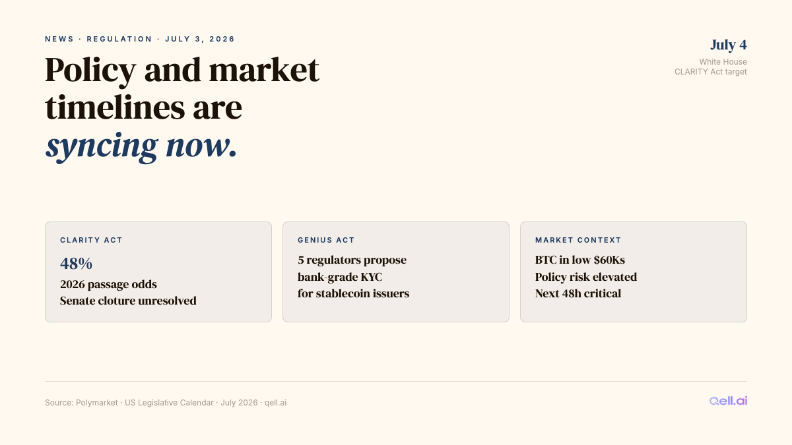Viewport: 792px width, 445px height.
Task: Click 'for stablecoin issuers' line
Action: pyautogui.click(x=353, y=293)
